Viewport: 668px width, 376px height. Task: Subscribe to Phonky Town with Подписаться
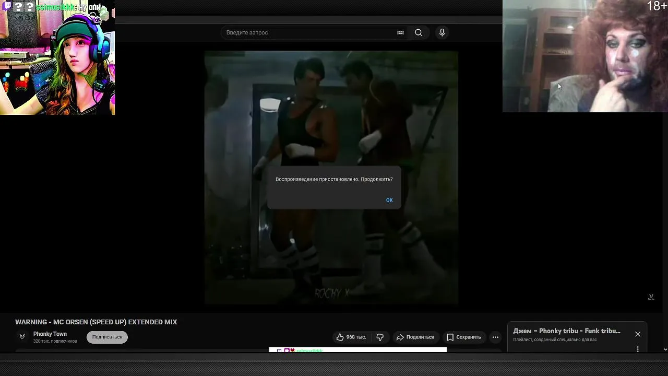click(x=107, y=337)
